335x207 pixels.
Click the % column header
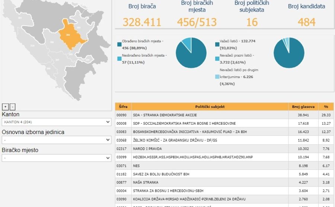[326, 106]
